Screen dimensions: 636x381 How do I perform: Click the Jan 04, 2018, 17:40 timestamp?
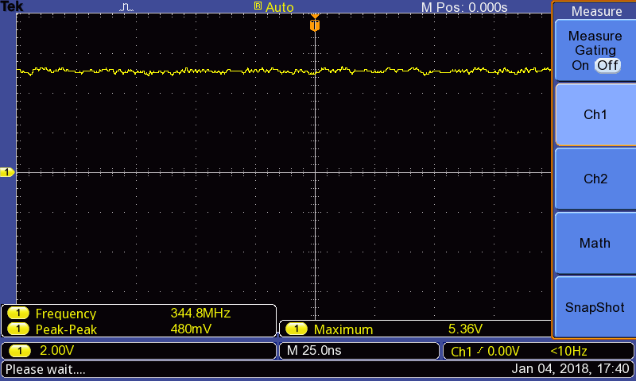coord(570,369)
